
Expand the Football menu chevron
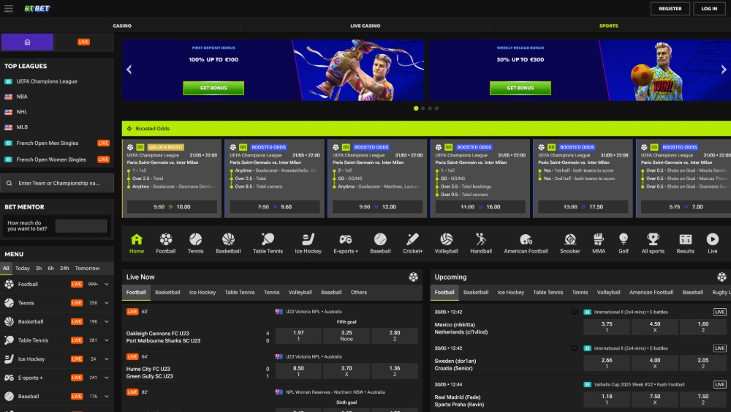point(106,284)
